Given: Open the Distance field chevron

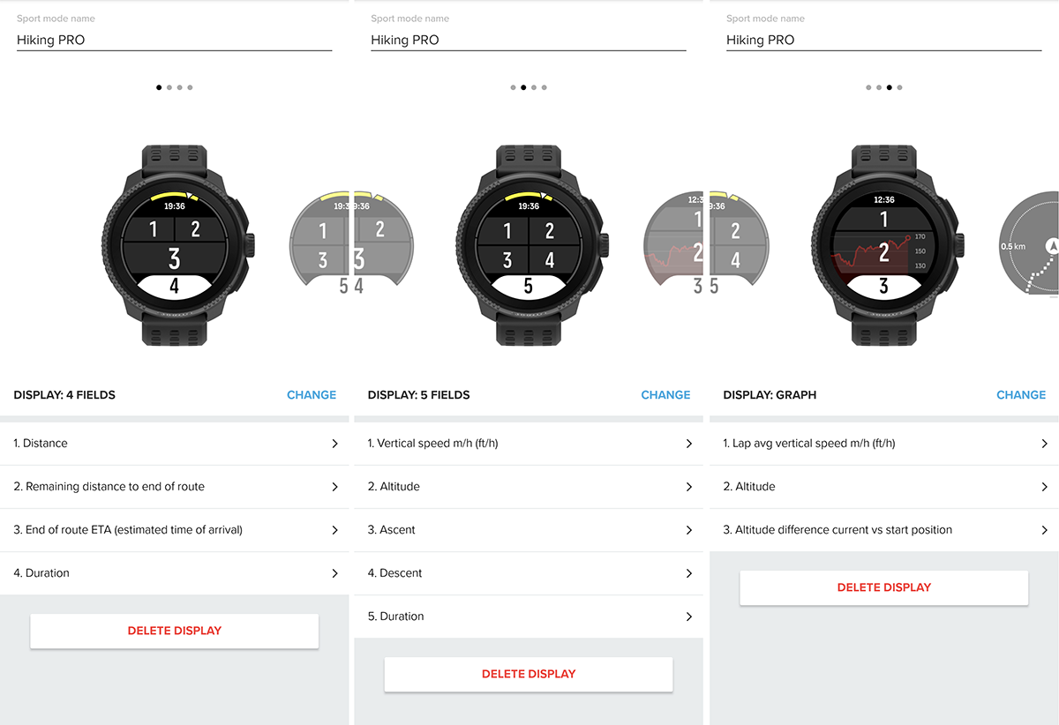Looking at the screenshot, I should coord(334,444).
